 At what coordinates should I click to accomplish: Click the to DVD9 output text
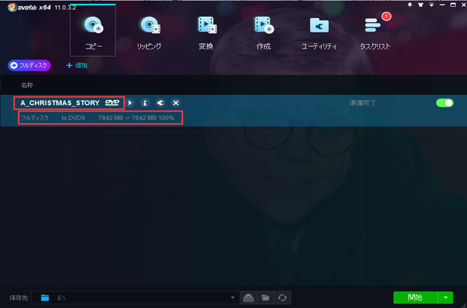[73, 118]
